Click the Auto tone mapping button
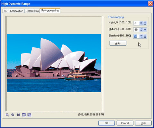The width and height of the screenshot is (154, 128). 118,43
